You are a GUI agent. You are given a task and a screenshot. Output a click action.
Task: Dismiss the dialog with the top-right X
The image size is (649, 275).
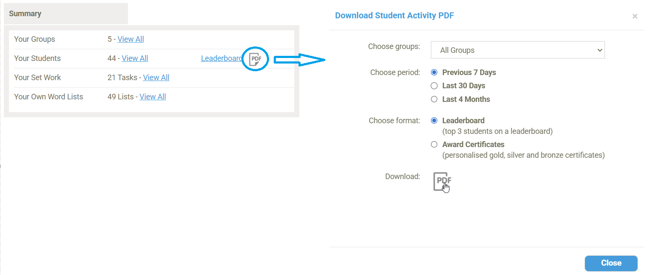click(x=635, y=16)
